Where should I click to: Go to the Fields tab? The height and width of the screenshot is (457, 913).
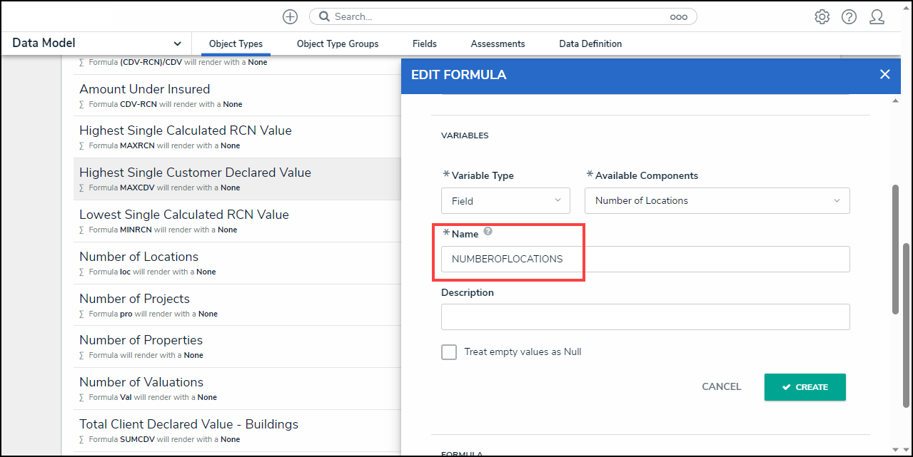point(425,44)
